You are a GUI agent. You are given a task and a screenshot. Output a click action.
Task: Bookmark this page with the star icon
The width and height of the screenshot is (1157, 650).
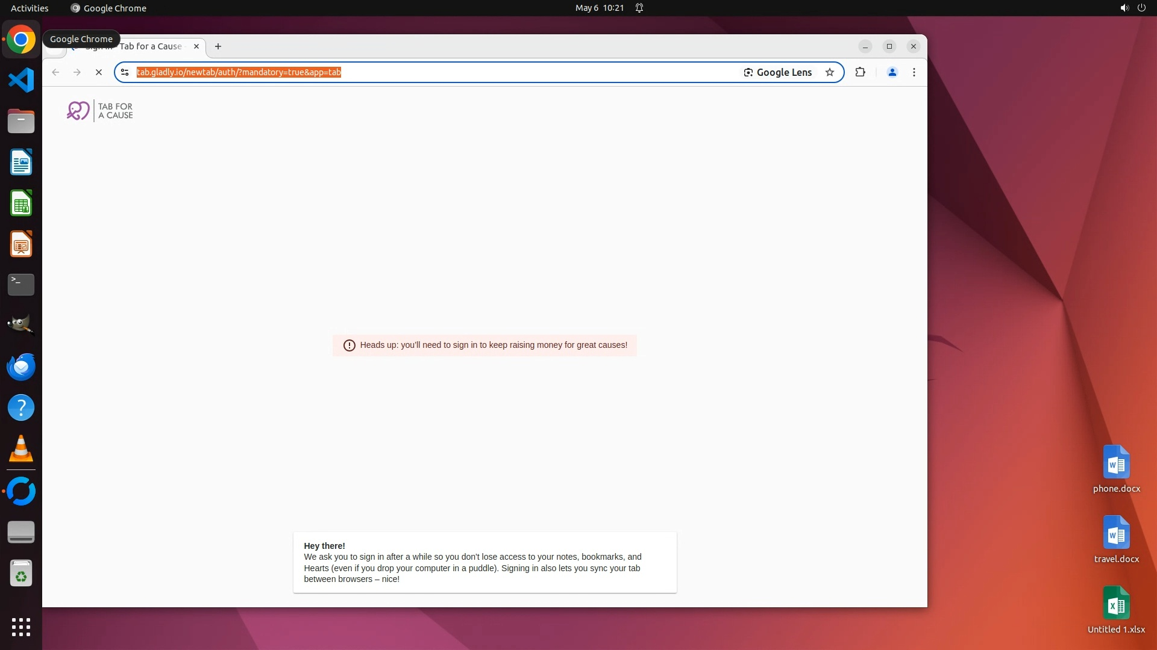pos(830,72)
